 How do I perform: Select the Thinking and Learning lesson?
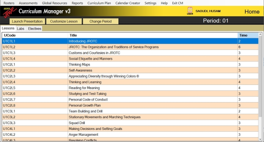(x=130, y=82)
